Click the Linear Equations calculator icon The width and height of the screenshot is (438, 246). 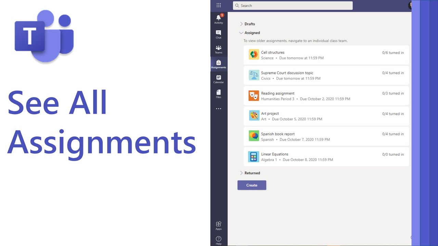(x=254, y=156)
